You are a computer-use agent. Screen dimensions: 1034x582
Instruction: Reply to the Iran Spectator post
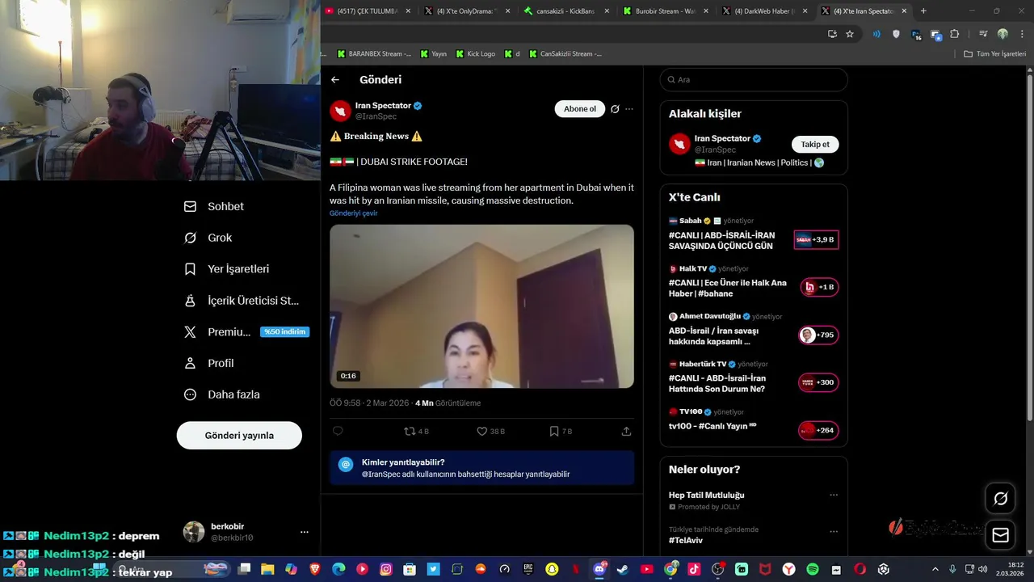tap(338, 432)
